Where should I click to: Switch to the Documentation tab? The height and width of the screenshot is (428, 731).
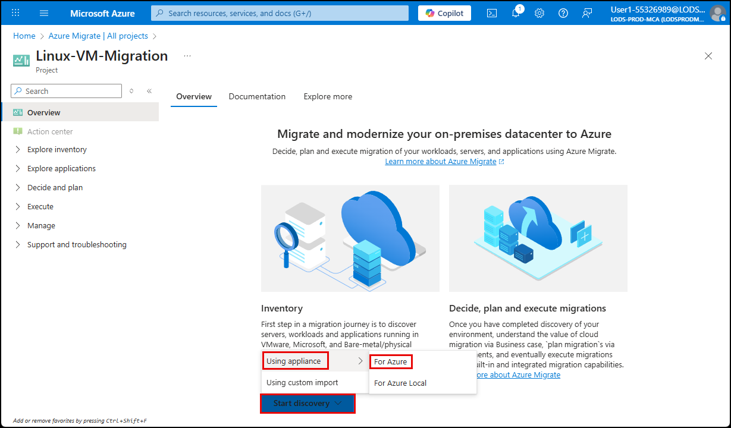click(x=257, y=96)
